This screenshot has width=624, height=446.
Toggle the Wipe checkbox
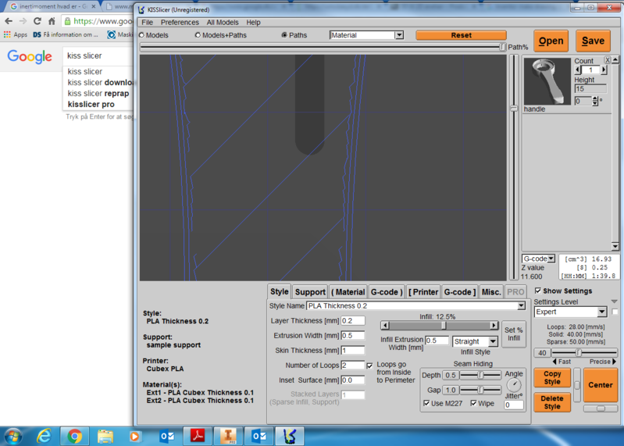473,403
